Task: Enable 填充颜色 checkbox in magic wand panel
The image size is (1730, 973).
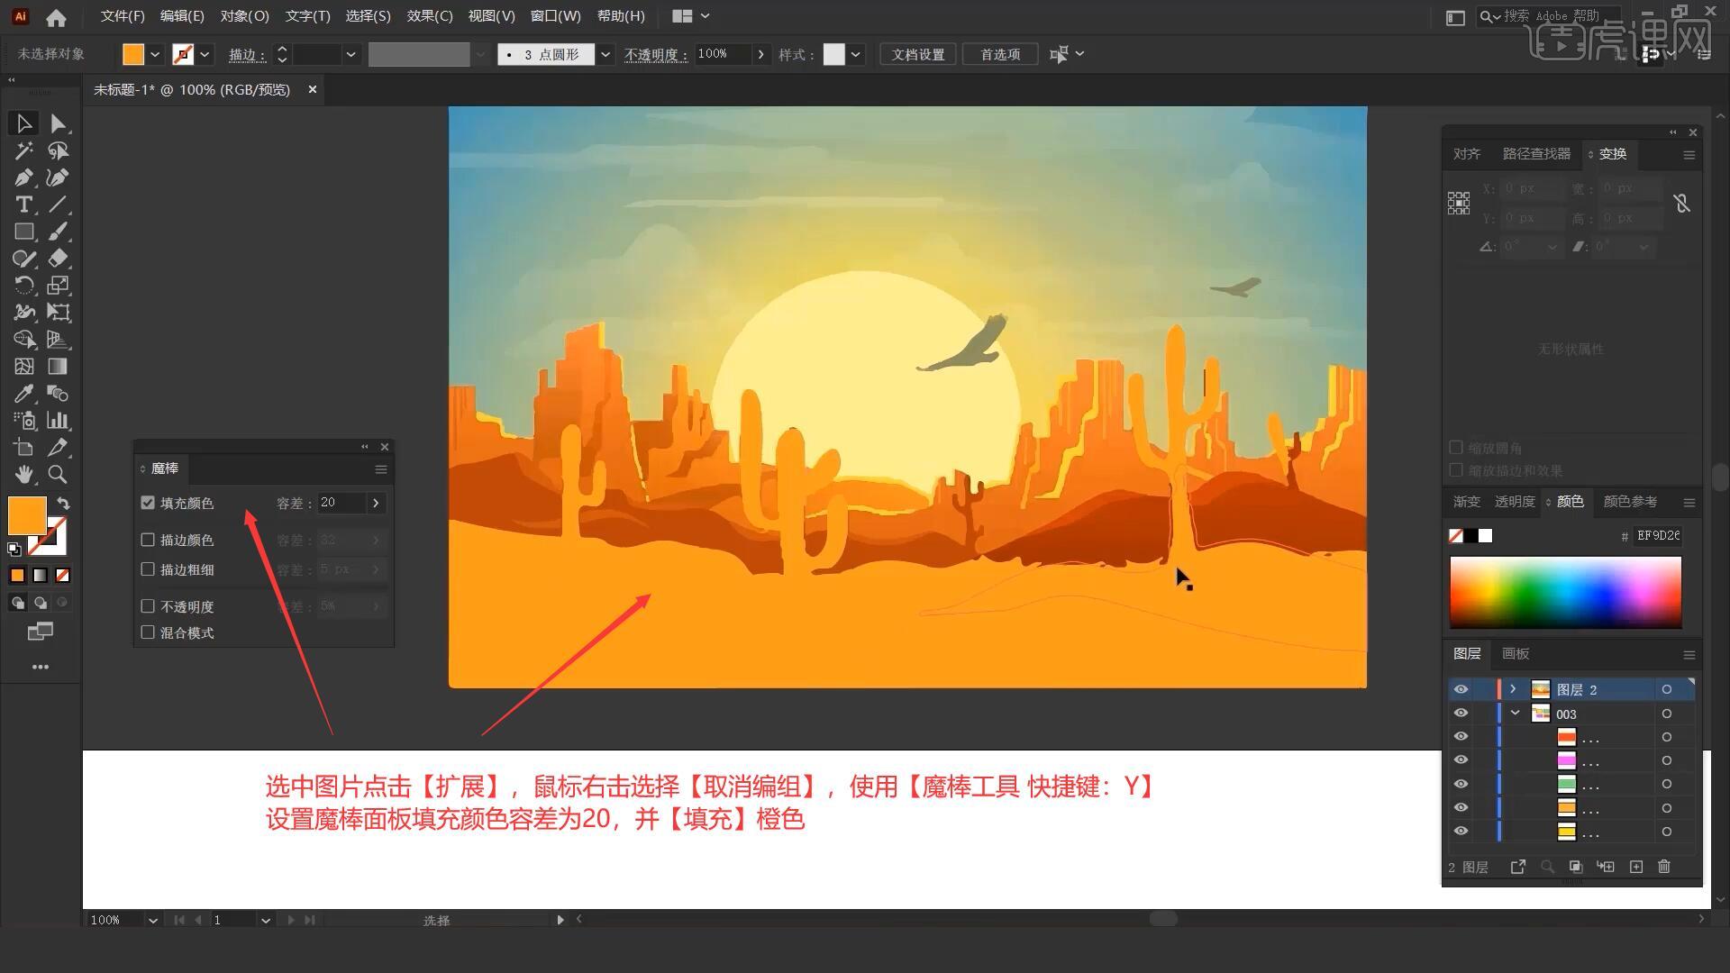Action: point(148,503)
